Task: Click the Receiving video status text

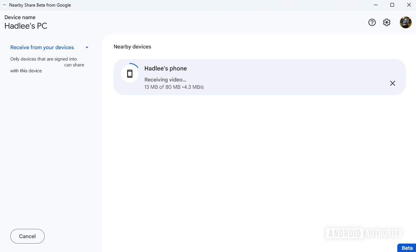Action: pyautogui.click(x=165, y=80)
